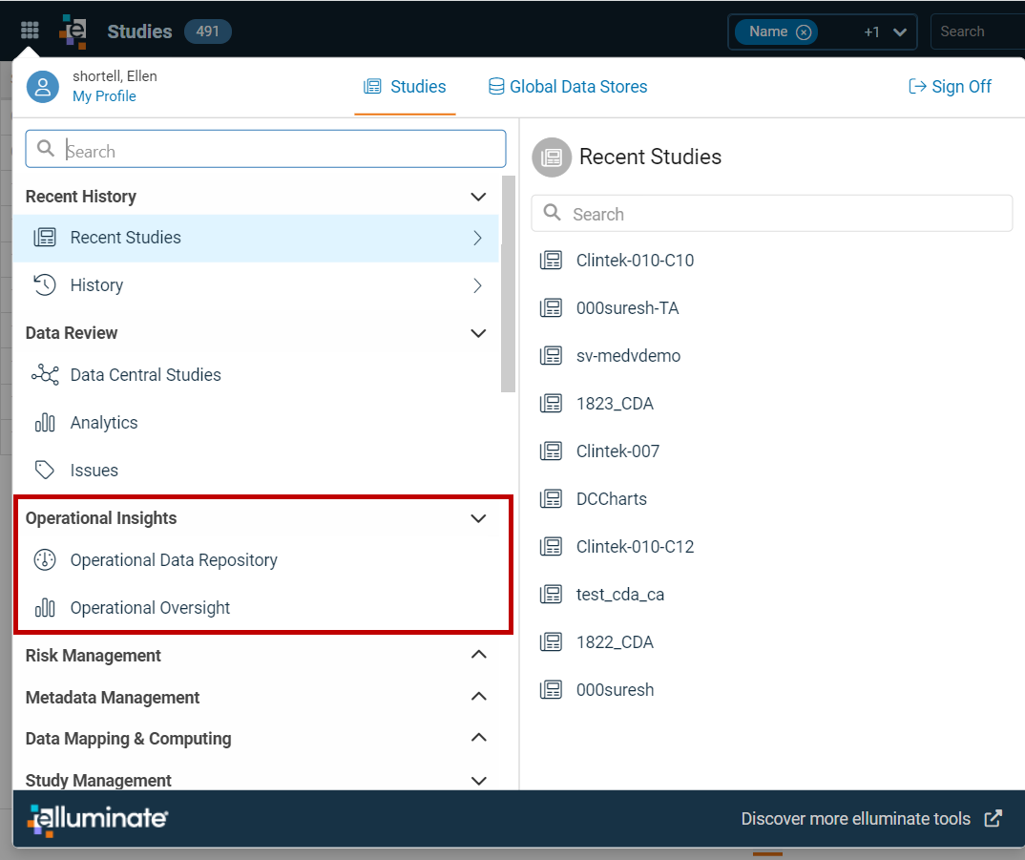The height and width of the screenshot is (860, 1025).
Task: Open study 000suresh
Action: click(x=615, y=690)
